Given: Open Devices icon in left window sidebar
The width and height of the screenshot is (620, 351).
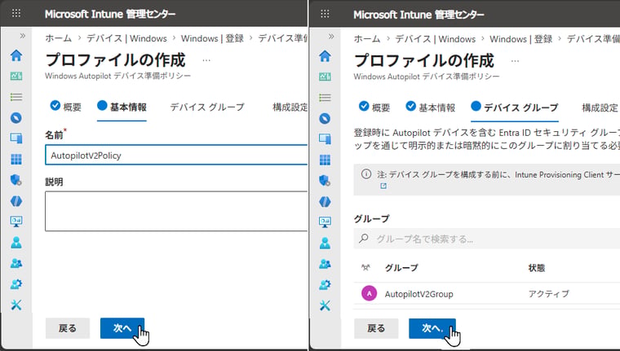Looking at the screenshot, I should click(16, 138).
